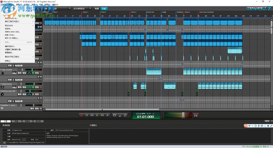This screenshot has width=273, height=148.
Task: Switch timeline to Time mode button
Action: pos(97,8)
